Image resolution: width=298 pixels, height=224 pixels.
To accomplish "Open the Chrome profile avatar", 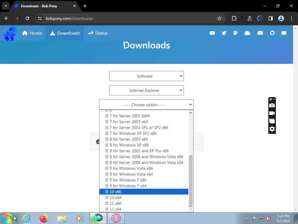I will click(281, 18).
